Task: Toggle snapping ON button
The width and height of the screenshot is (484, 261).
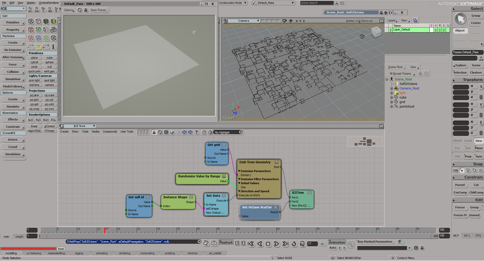Action: point(456,171)
